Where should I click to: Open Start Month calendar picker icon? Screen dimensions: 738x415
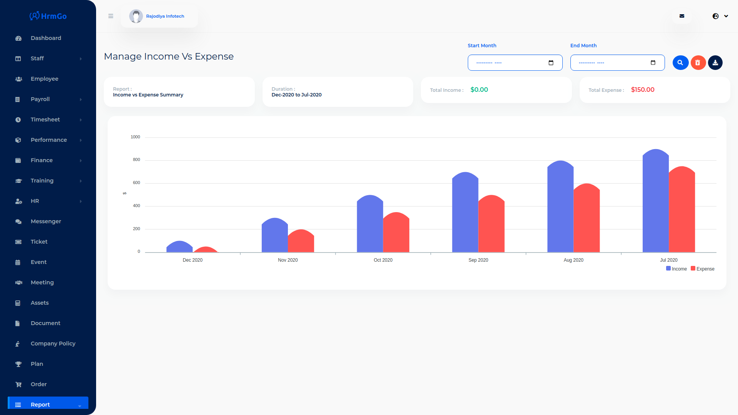tap(551, 63)
